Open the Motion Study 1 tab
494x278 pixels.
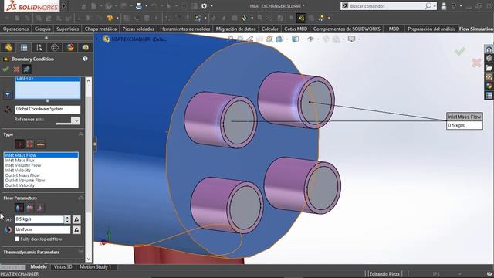click(96, 266)
